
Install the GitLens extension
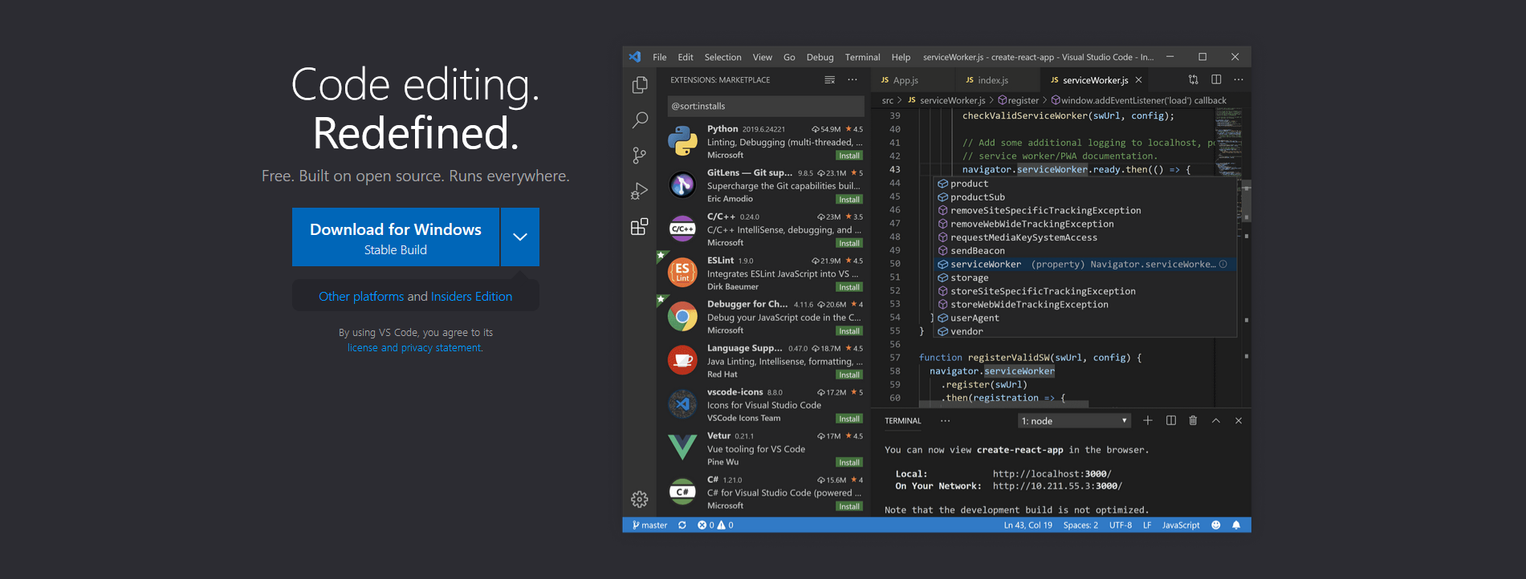849,200
